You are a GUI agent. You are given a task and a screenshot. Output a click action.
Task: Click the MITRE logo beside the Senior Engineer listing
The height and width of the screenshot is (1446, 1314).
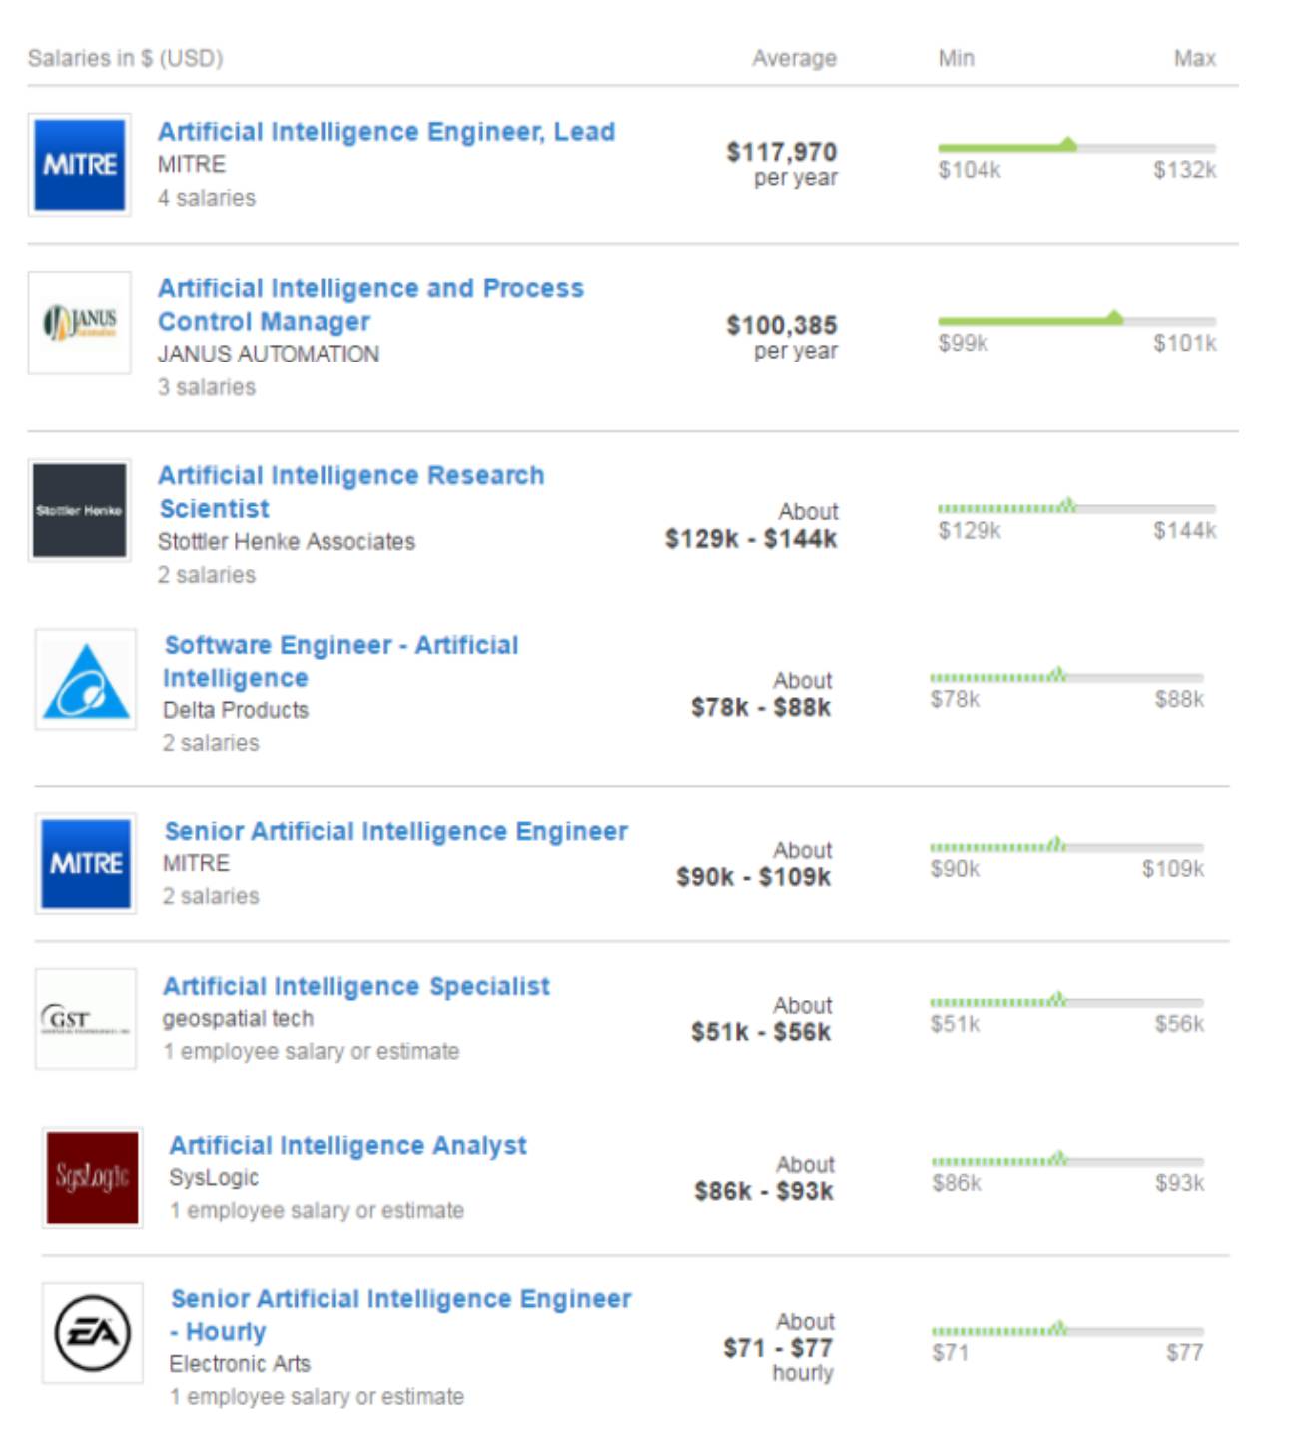[x=86, y=863]
